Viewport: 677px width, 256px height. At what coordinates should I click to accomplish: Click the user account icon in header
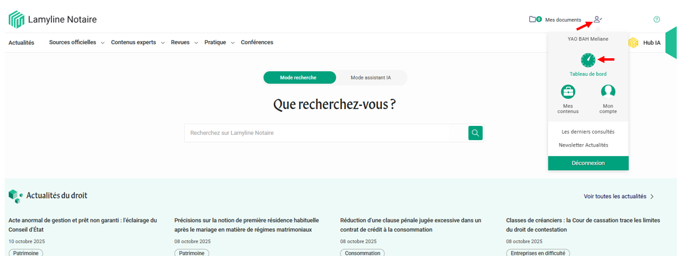point(597,19)
